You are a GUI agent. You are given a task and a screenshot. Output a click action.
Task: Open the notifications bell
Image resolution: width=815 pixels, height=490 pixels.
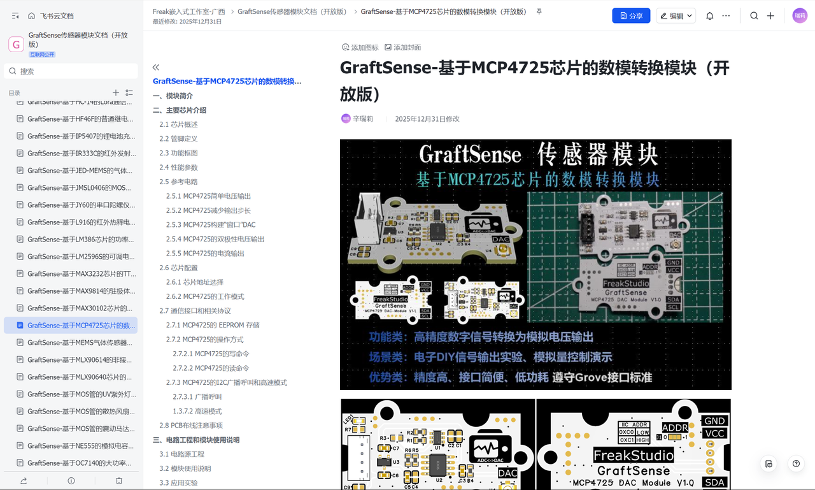709,16
